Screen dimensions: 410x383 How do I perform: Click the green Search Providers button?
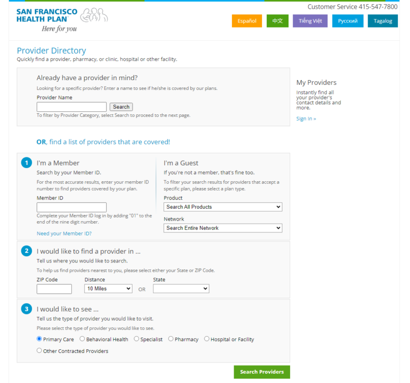(x=262, y=372)
